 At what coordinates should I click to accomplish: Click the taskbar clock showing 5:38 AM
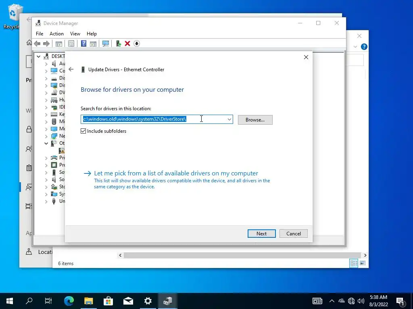click(379, 301)
